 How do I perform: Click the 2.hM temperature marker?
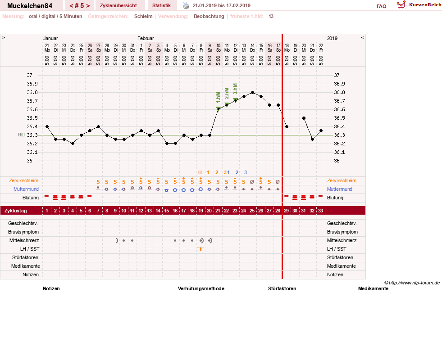coord(227,105)
